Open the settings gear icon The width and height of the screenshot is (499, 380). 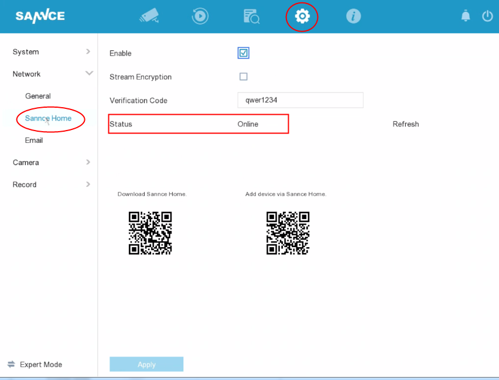[302, 16]
